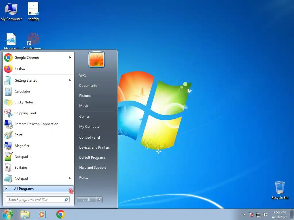Launch the Notepad++ icon
This screenshot has height=220, width=294.
(8, 157)
